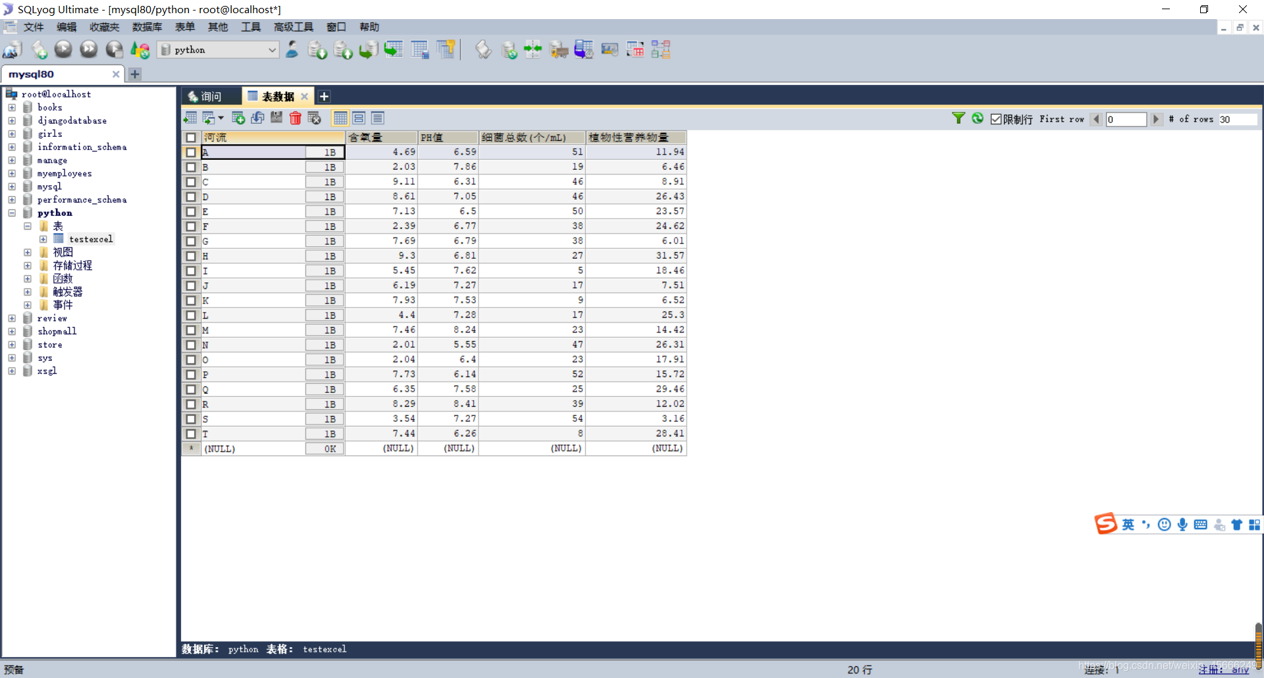The height and width of the screenshot is (678, 1264).
Task: Click the insert new row icon
Action: pyautogui.click(x=238, y=118)
